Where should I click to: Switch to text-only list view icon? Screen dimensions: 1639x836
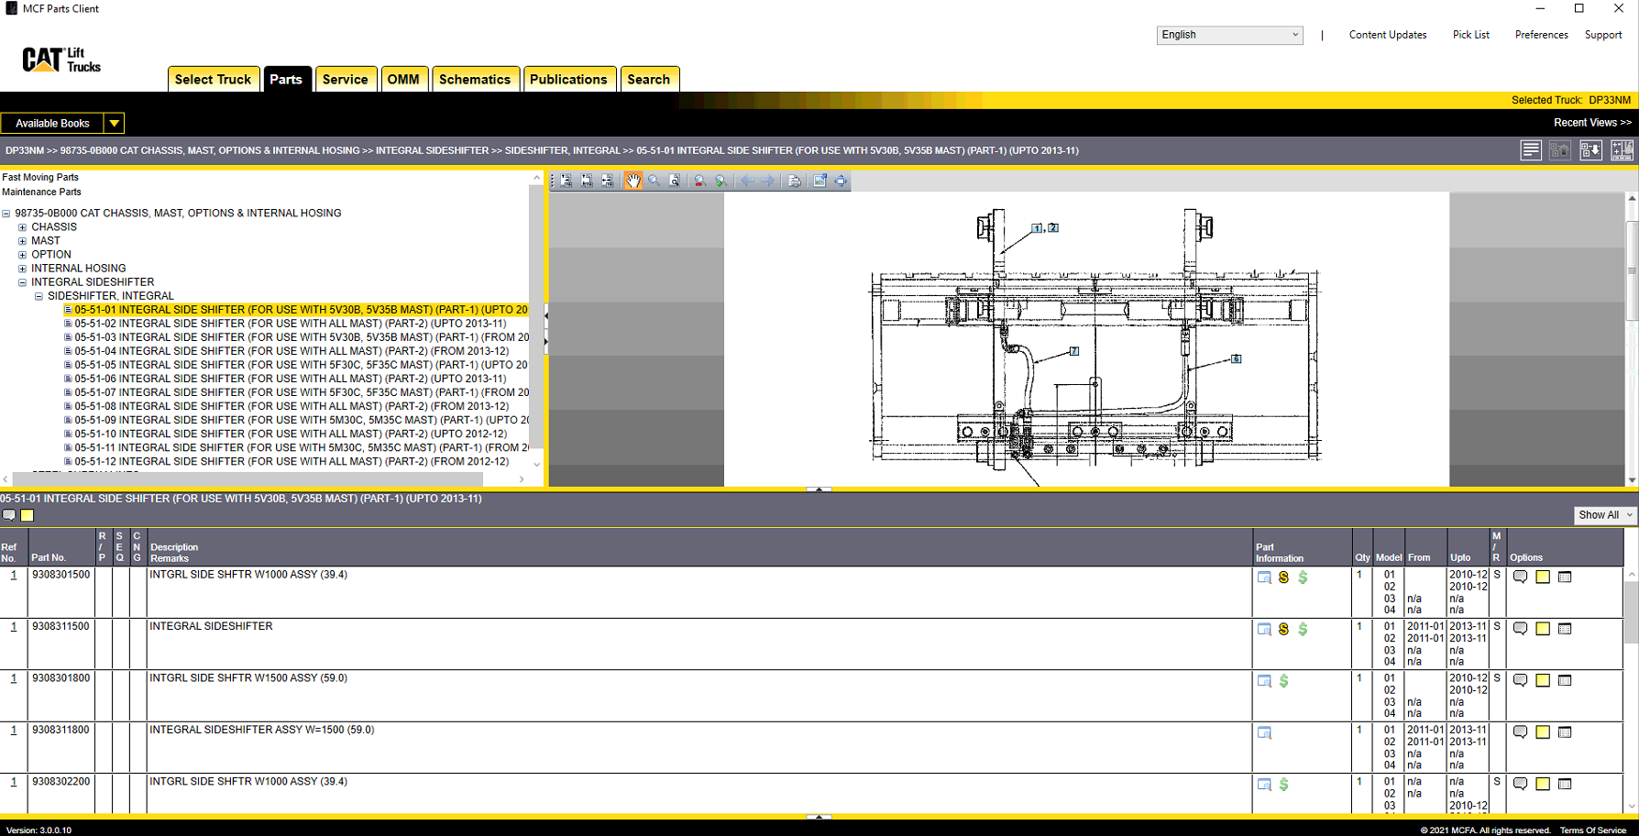point(1530,150)
